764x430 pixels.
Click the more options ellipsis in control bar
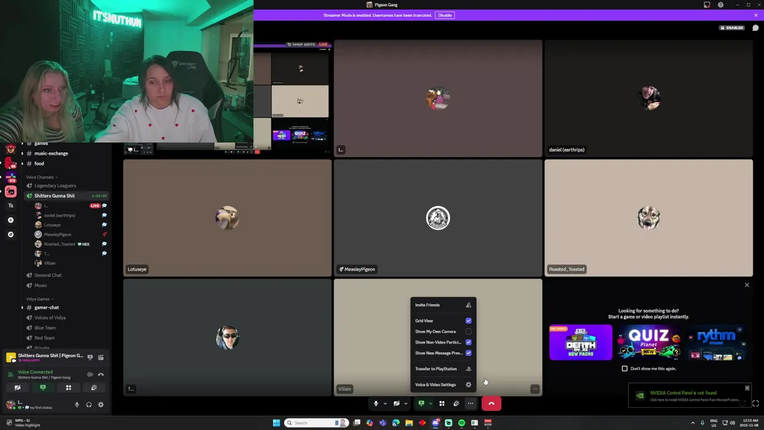click(470, 404)
